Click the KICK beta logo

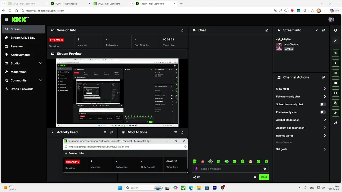point(20,20)
